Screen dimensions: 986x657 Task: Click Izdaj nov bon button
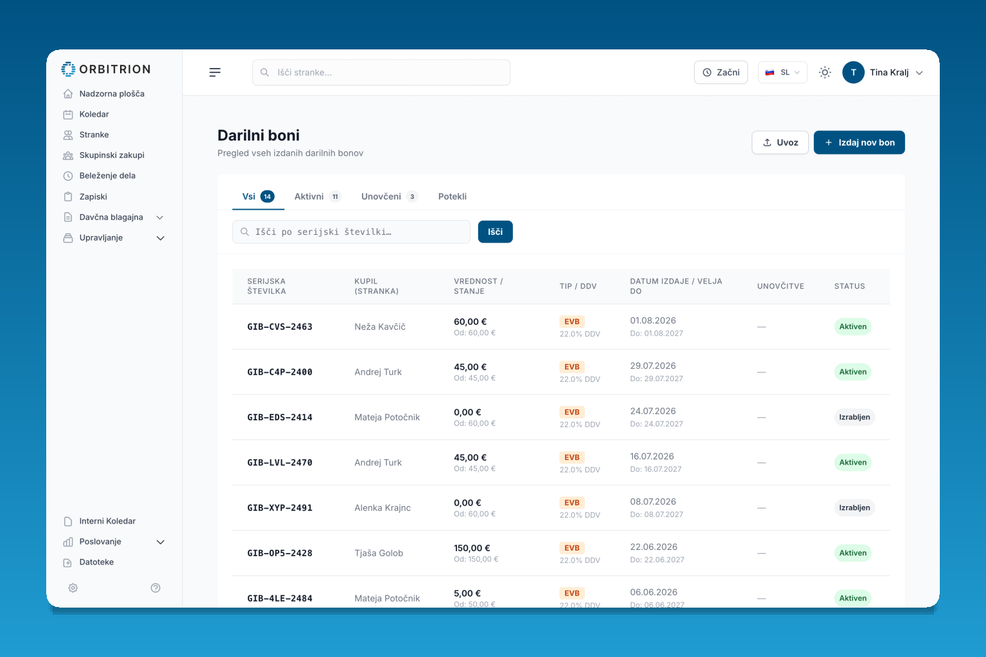tap(860, 142)
